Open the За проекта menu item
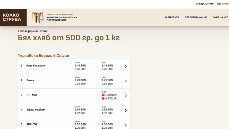The width and height of the screenshot is (229, 129). [172, 17]
